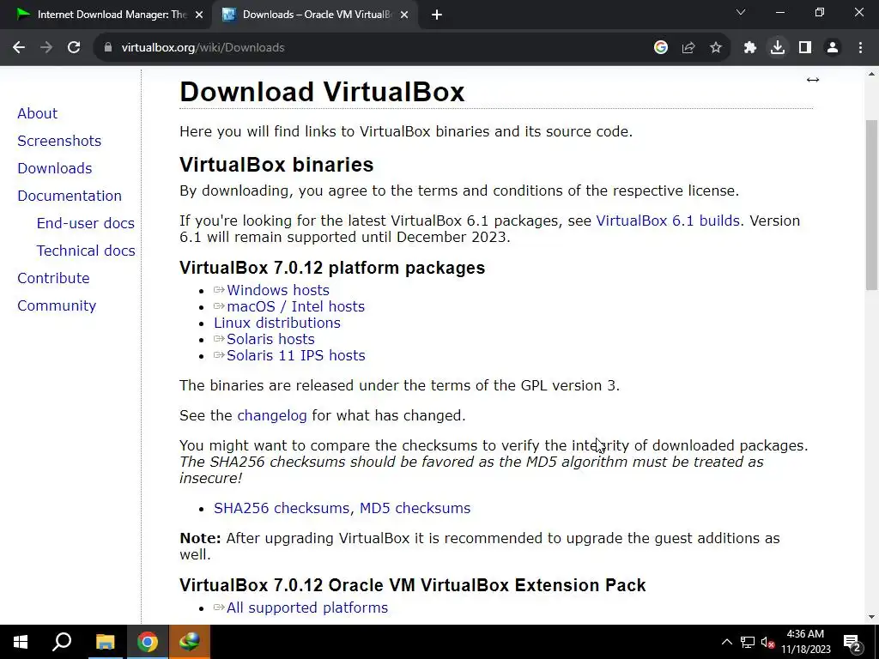Open Technical docs in sidebar
Viewport: 879px width, 659px height.
tap(86, 251)
